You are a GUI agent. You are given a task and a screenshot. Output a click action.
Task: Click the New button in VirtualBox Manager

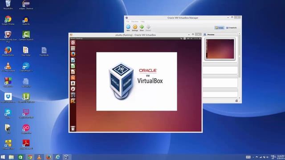pyautogui.click(x=128, y=28)
